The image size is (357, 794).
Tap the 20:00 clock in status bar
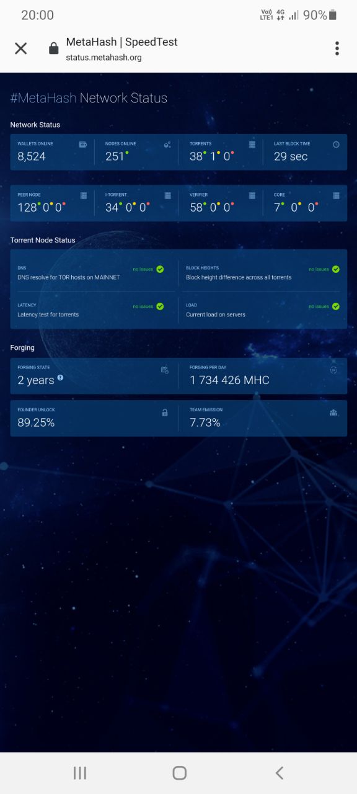pos(37,15)
